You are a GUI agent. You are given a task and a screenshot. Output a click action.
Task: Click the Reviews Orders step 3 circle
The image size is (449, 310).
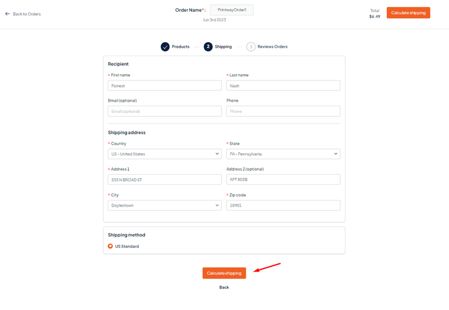pos(251,47)
